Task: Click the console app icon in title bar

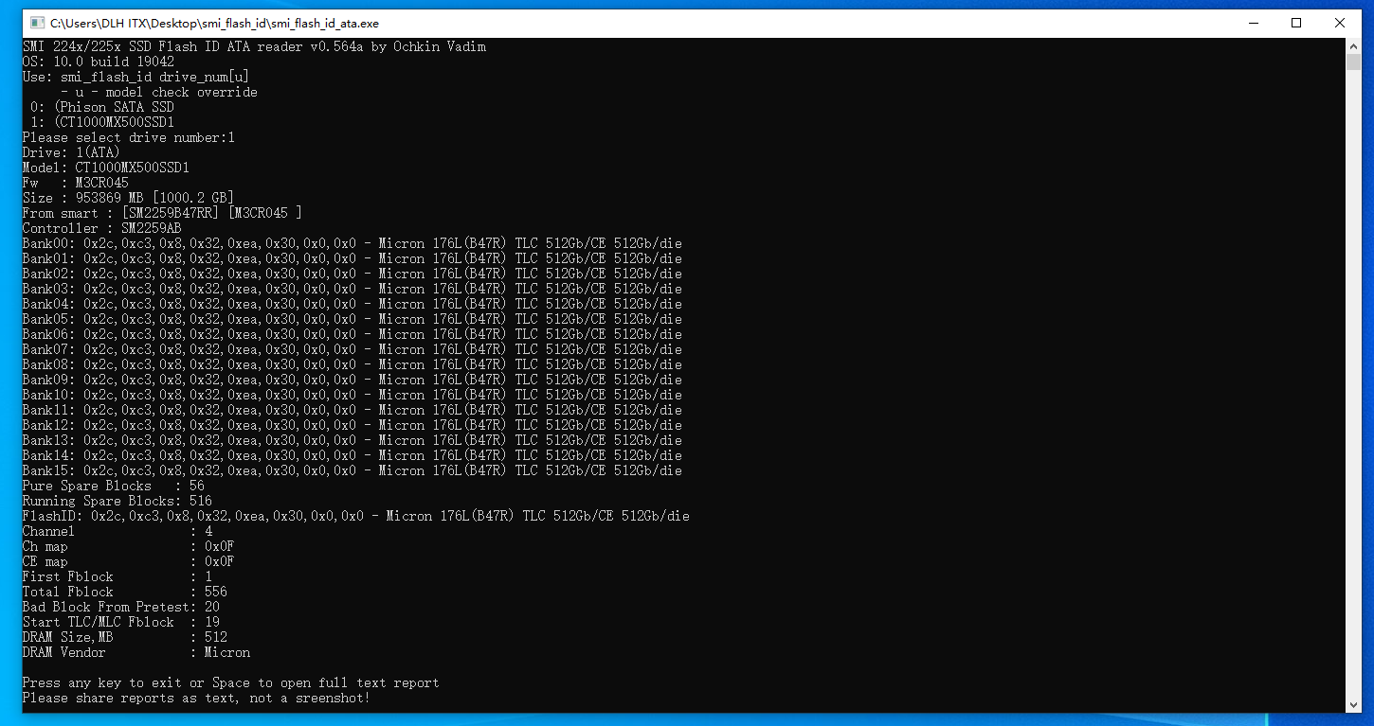Action: tap(37, 23)
